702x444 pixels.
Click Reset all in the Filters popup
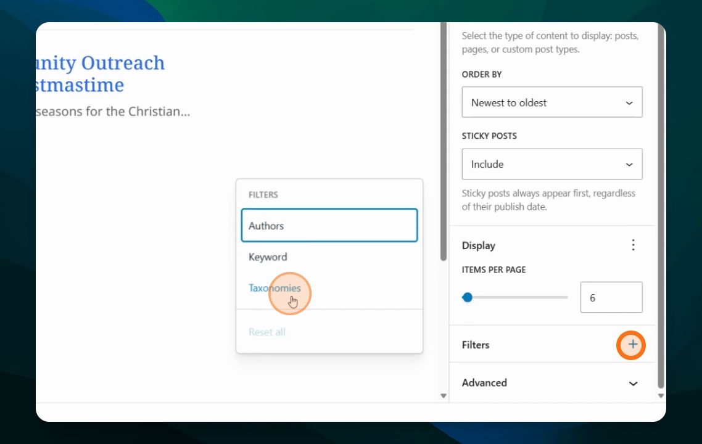click(267, 332)
